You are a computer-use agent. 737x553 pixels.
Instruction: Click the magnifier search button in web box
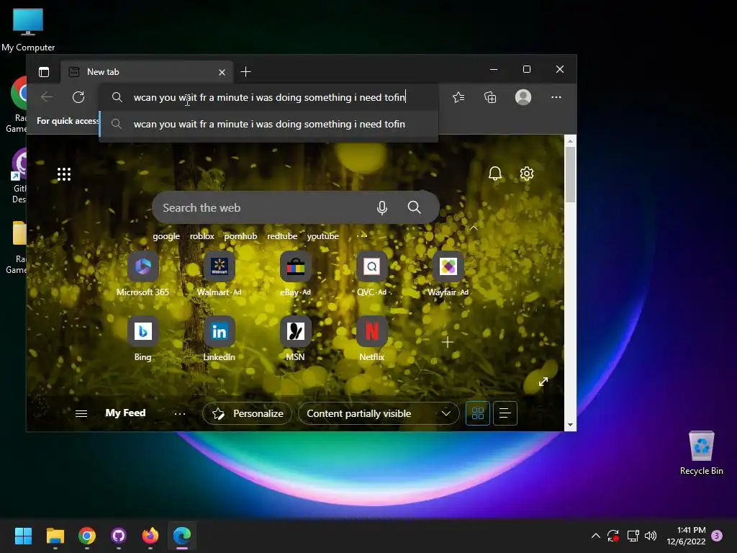[414, 207]
